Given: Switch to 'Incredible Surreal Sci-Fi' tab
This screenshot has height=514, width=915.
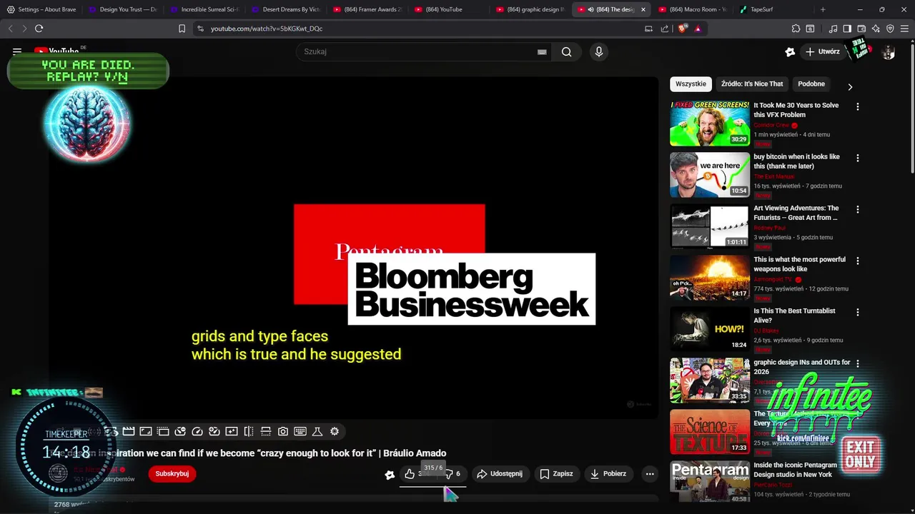Looking at the screenshot, I should pos(204,9).
